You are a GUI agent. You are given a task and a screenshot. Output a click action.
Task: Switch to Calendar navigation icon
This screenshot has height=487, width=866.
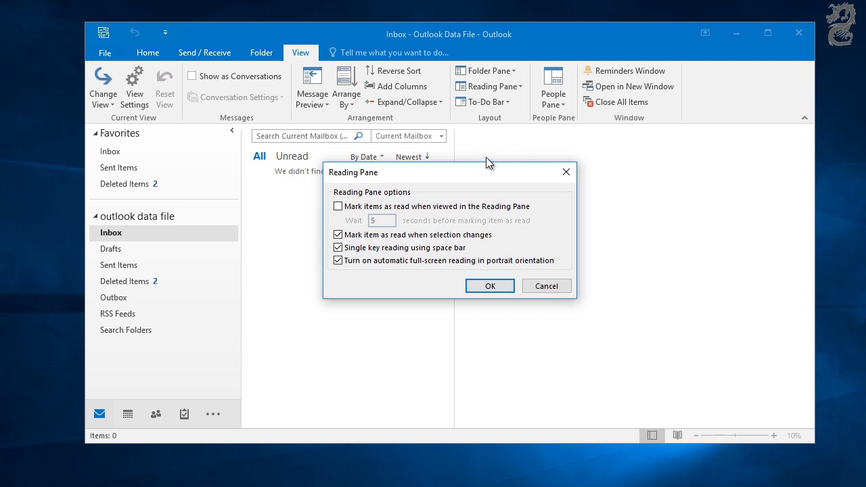click(128, 414)
